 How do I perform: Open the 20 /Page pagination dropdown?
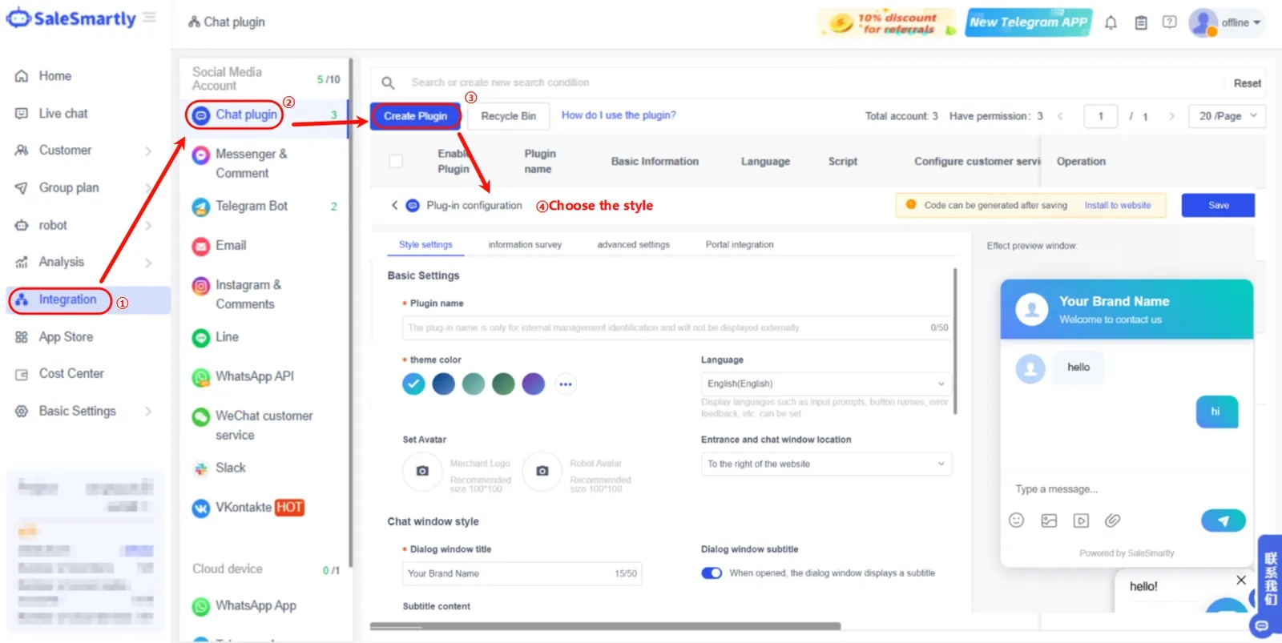click(1227, 116)
